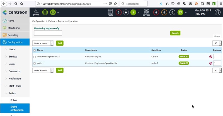Disable the poller1 engine configuration icon
The width and height of the screenshot is (223, 116).
coord(210,63)
